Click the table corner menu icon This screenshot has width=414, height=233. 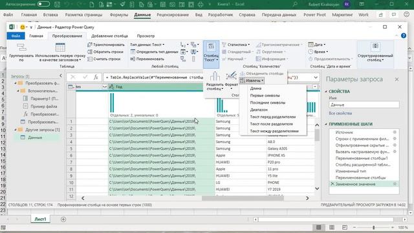(71, 87)
